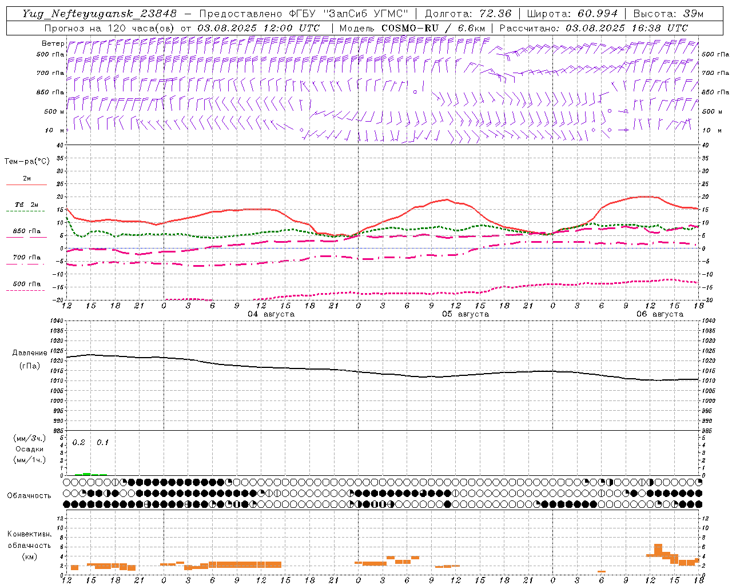This screenshot has height=585, width=732.
Task: Click the '500 м' wind level label on the left
Action: (x=55, y=111)
